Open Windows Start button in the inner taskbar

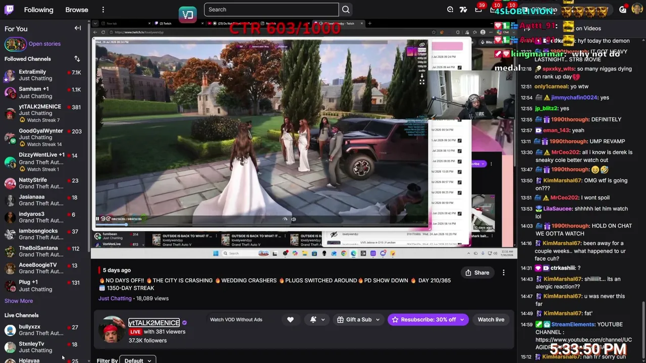[x=216, y=253]
